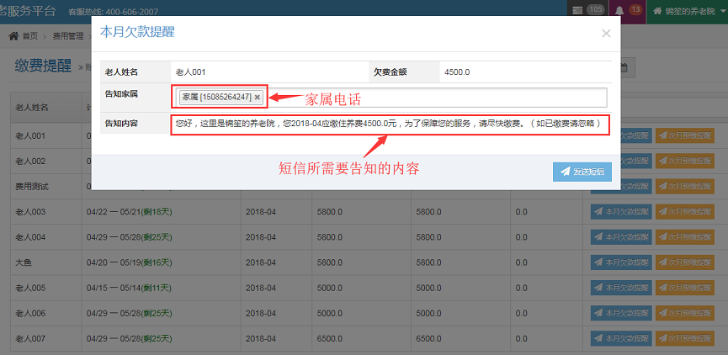728x355 pixels.
Task: Go to 费用管理 in the breadcrumb
Action: 67,36
